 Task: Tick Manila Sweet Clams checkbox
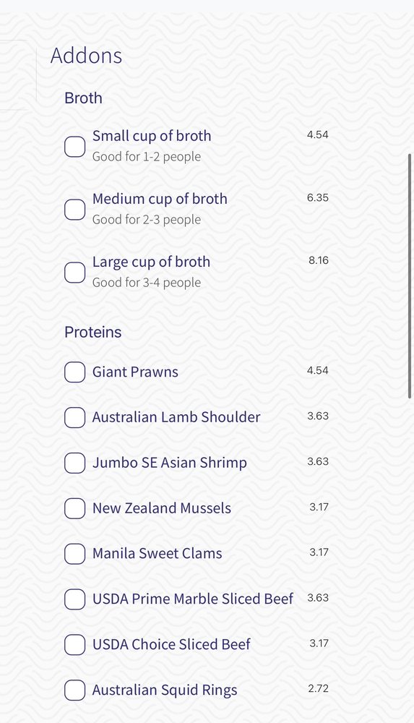pyautogui.click(x=74, y=554)
